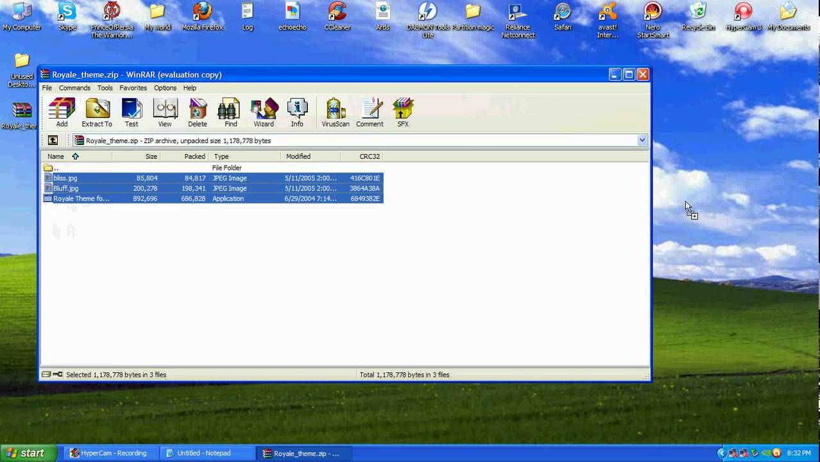Select the My world folder icon
Viewport: 820px width, 462px height.
coord(157,17)
